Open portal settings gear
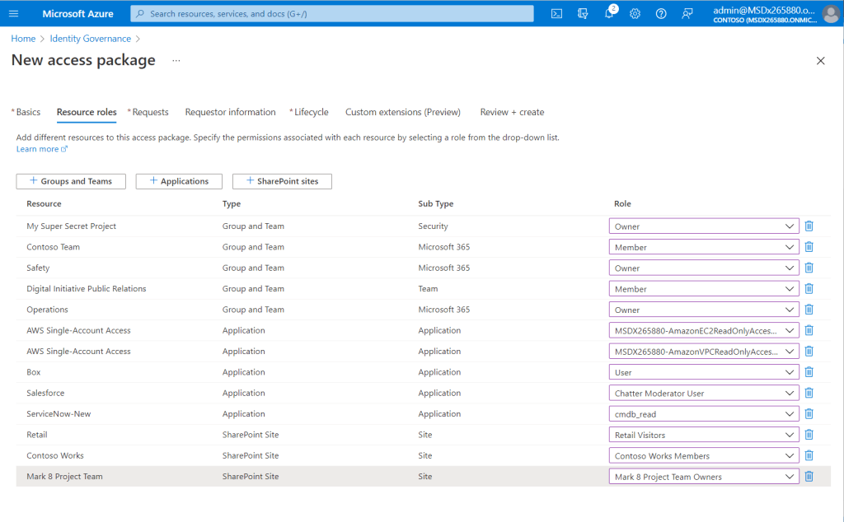844x522 pixels. [x=635, y=13]
